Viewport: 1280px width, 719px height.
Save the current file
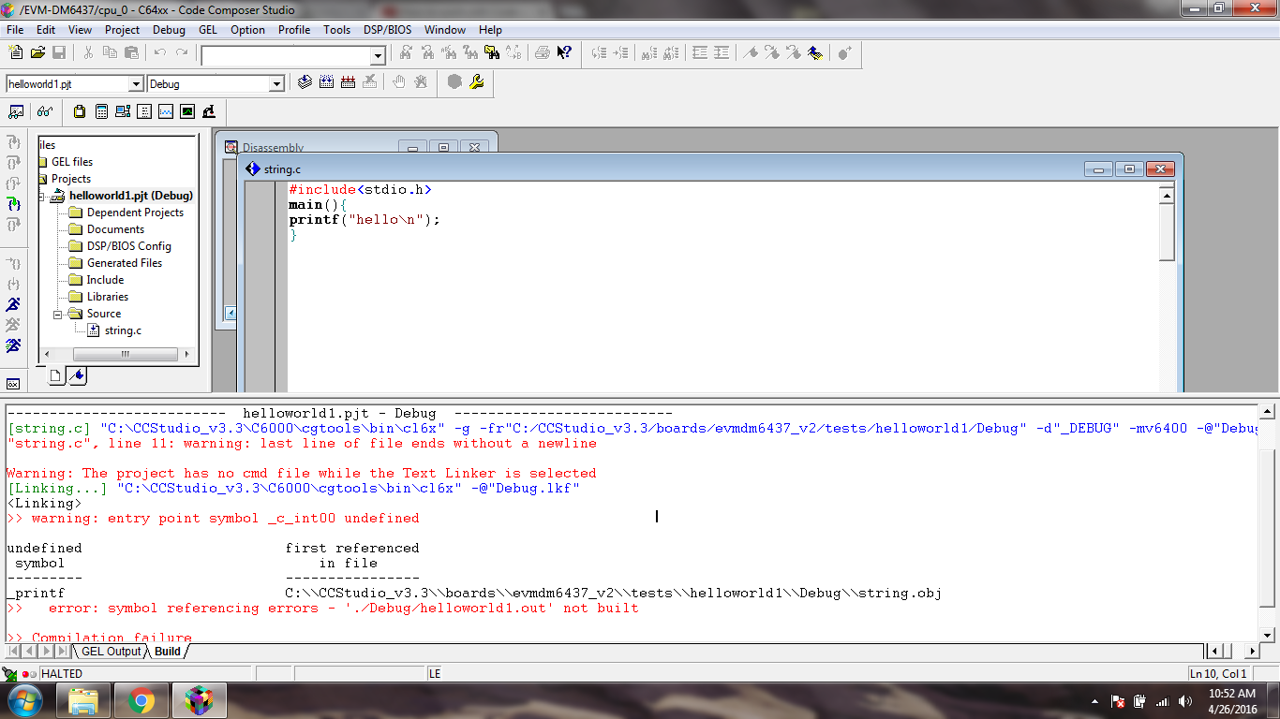pos(58,53)
